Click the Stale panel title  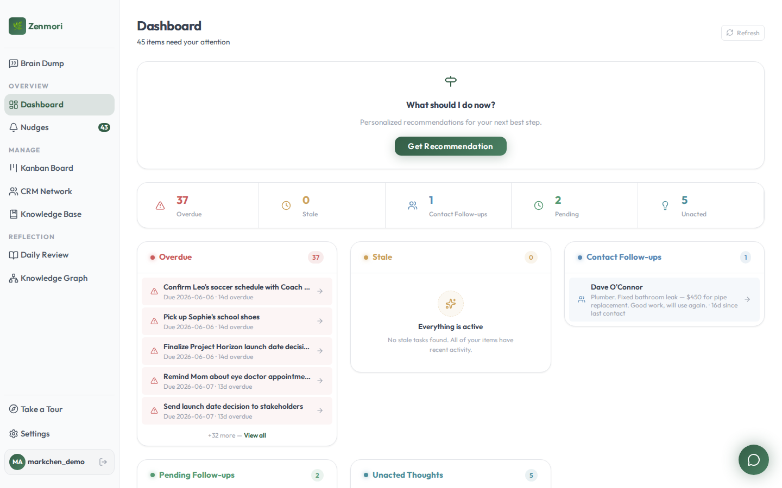382,257
